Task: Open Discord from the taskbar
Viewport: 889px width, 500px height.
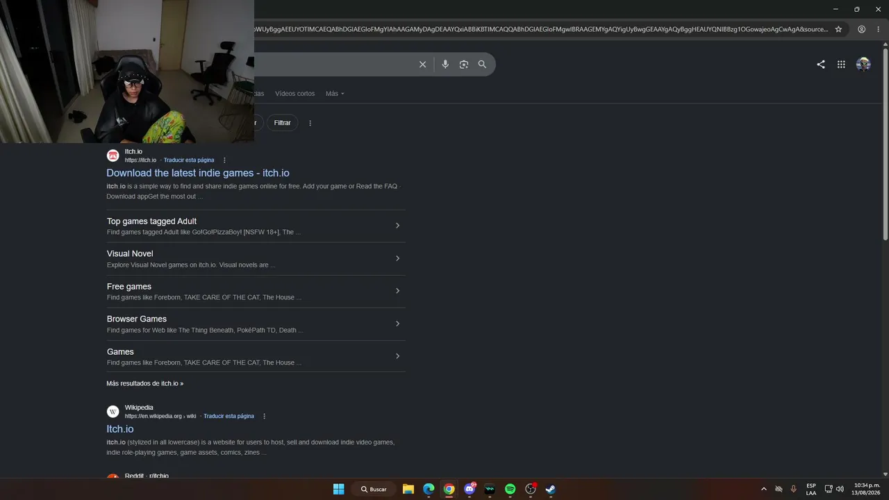Action: click(470, 489)
